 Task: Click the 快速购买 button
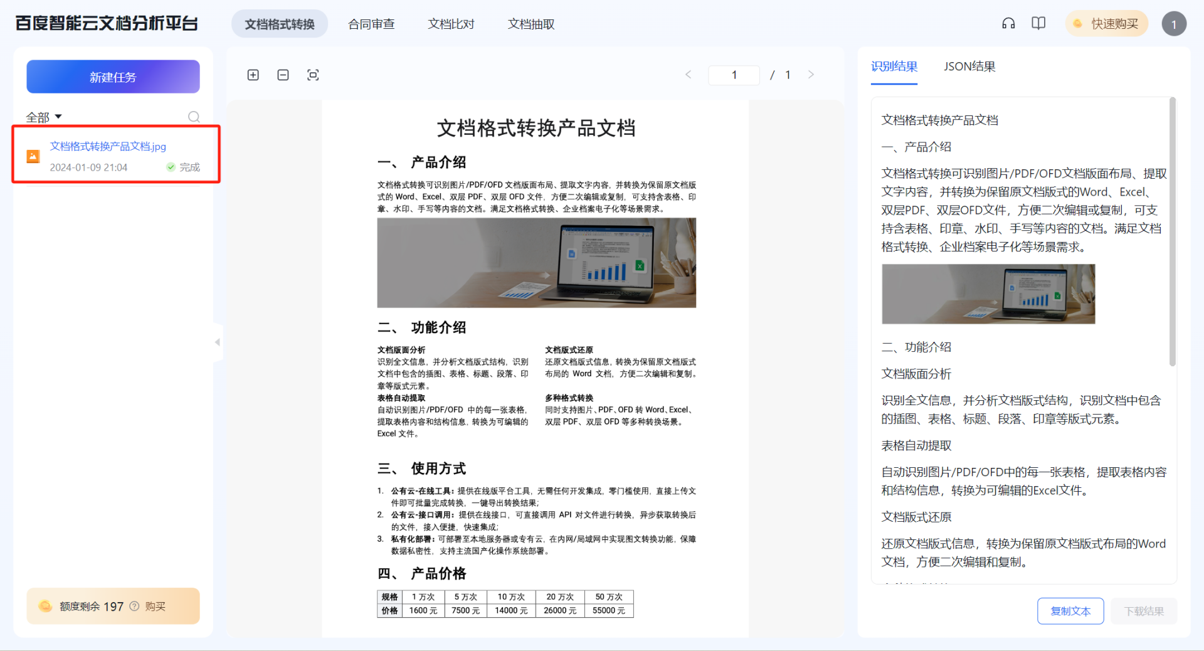pyautogui.click(x=1107, y=24)
